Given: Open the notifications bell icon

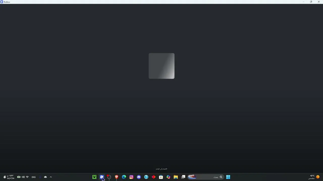Looking at the screenshot, I should tap(5, 177).
